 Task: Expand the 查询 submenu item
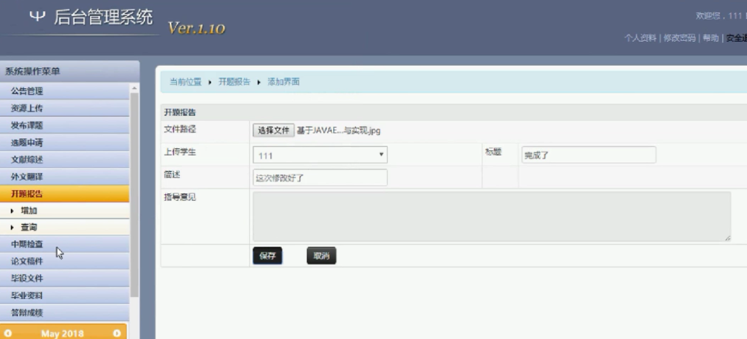29,228
